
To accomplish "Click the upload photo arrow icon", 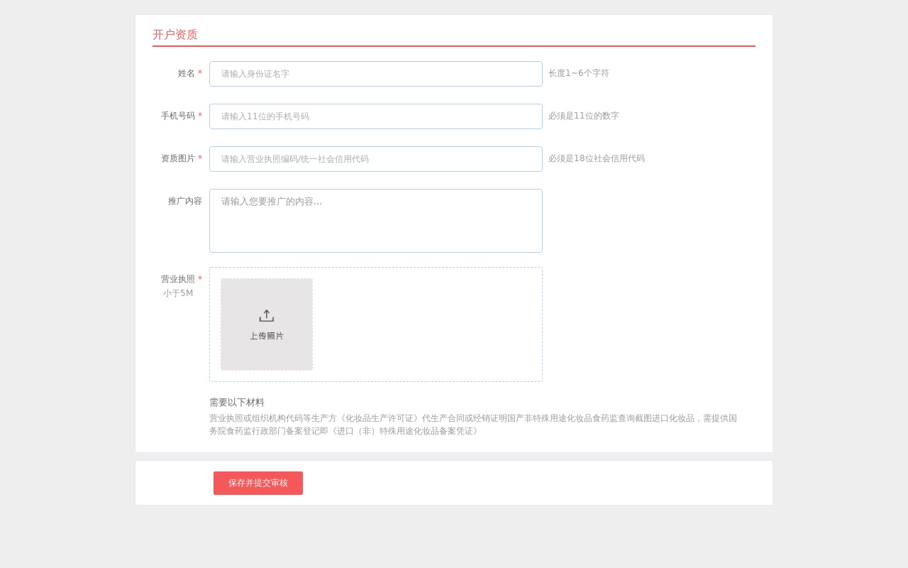I will coord(267,316).
